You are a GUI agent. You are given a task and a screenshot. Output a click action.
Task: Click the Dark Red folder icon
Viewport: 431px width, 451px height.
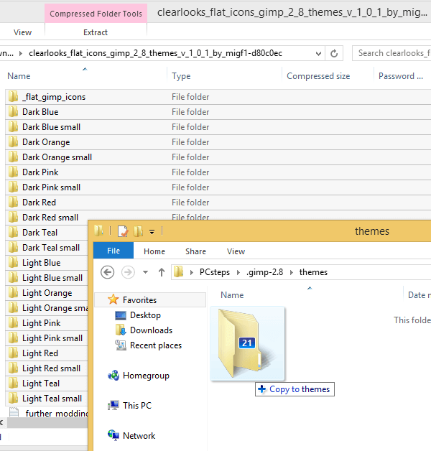coord(13,203)
